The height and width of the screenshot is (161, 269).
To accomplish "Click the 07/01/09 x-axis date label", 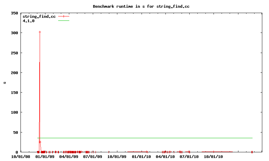I will [x=92, y=156].
